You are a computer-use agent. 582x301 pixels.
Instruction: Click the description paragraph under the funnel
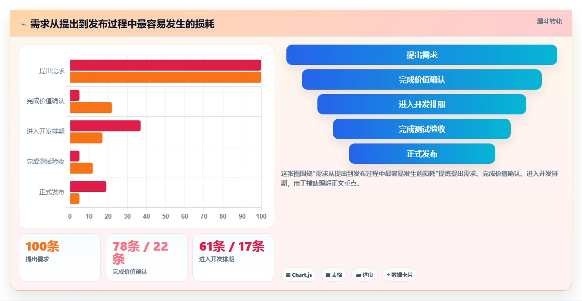pos(420,178)
